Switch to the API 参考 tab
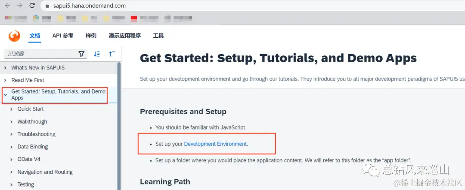Image resolution: width=465 pixels, height=190 pixels. [63, 36]
